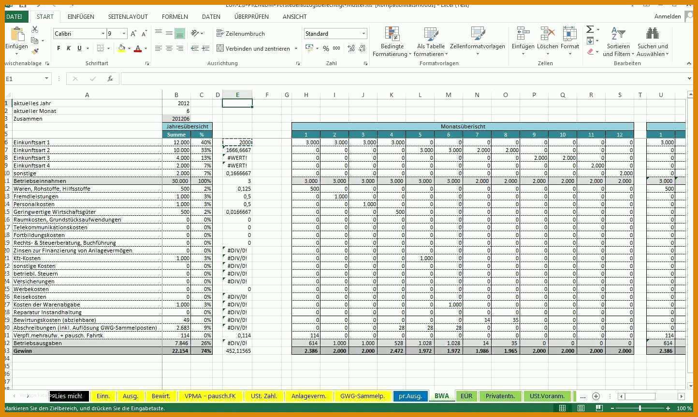698x417 pixels.
Task: Toggle italic formatting
Action: (69, 48)
